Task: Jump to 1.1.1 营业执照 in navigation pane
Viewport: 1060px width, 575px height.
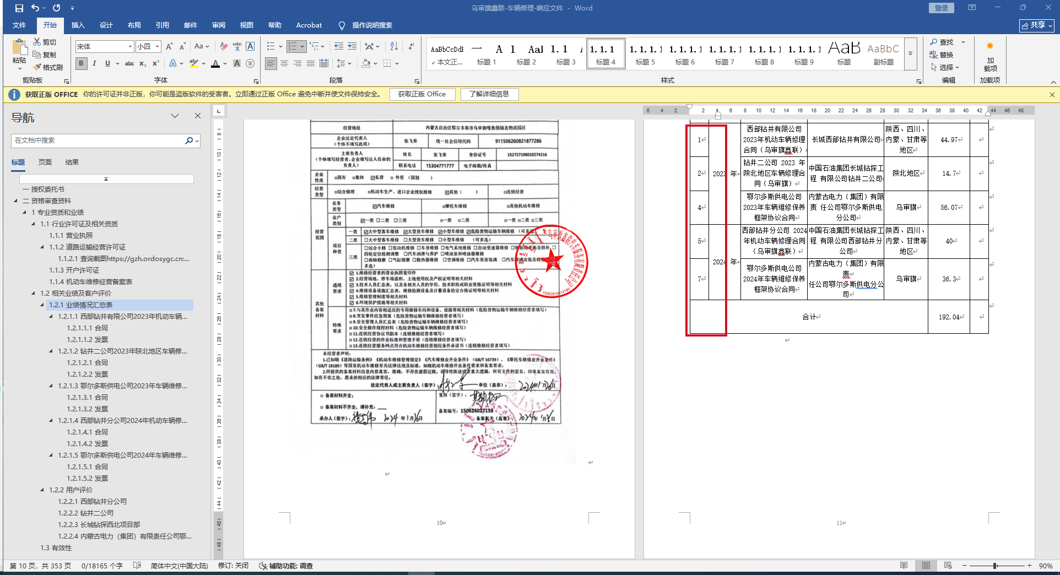Action: [71, 235]
